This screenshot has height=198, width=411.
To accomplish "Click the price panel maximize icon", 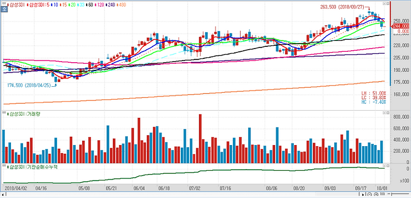I will pos(384,4).
